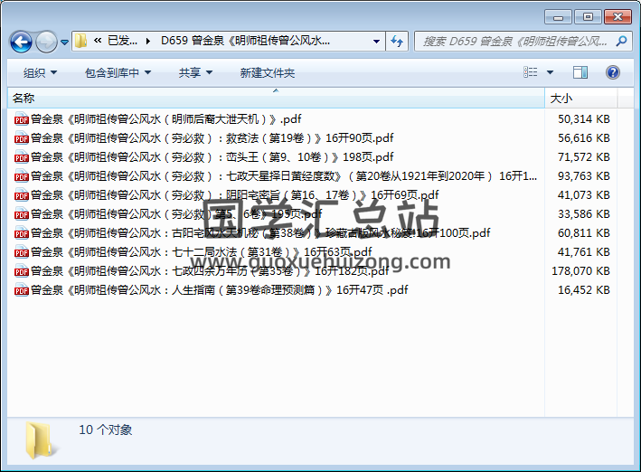This screenshot has width=641, height=472.
Task: Open the 组织 menu
Action: pyautogui.click(x=40, y=72)
